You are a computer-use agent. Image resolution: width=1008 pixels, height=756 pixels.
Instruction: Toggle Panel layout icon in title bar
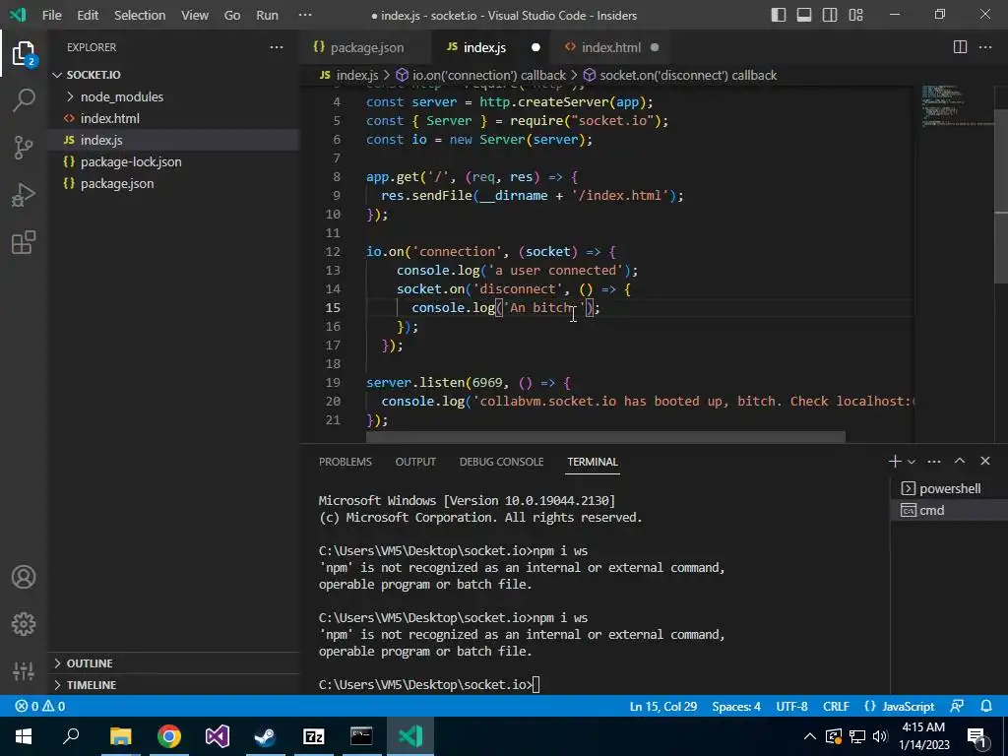click(x=803, y=15)
